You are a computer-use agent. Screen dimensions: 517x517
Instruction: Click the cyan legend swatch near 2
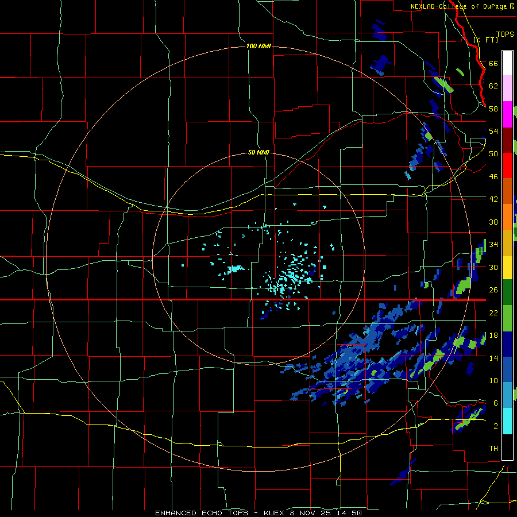pyautogui.click(x=507, y=421)
